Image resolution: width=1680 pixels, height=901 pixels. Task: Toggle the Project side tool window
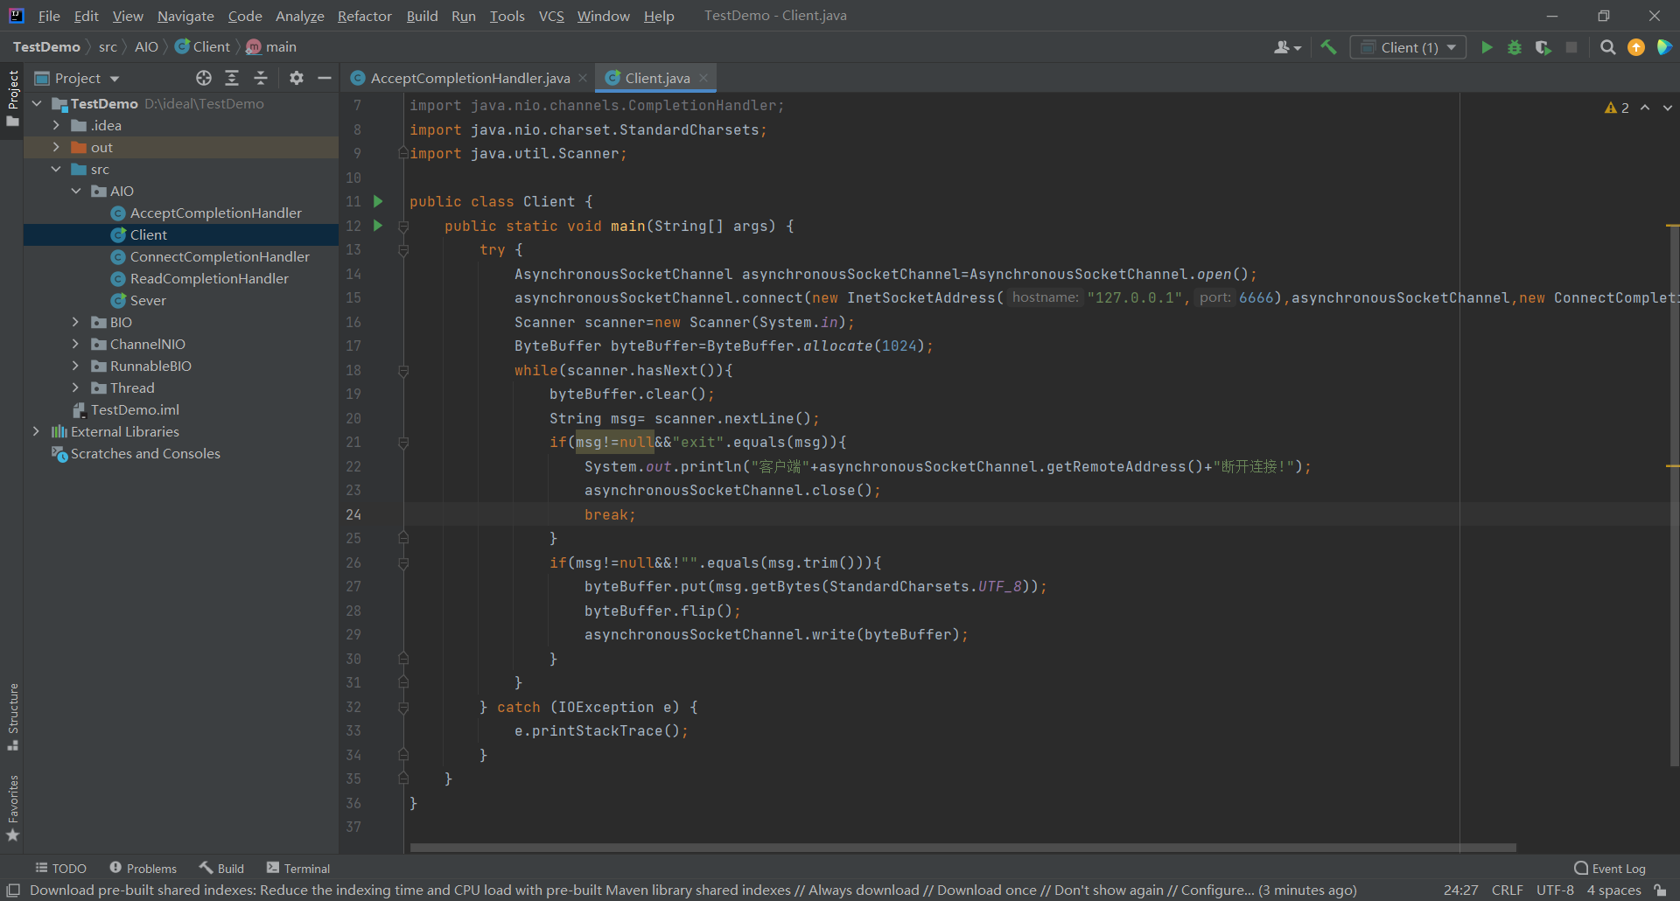click(12, 97)
